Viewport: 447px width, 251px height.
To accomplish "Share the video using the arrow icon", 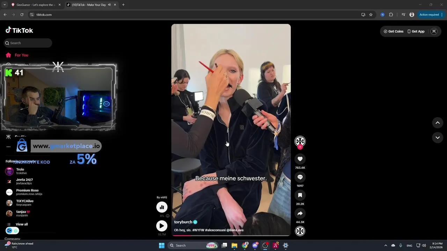I will (x=300, y=213).
